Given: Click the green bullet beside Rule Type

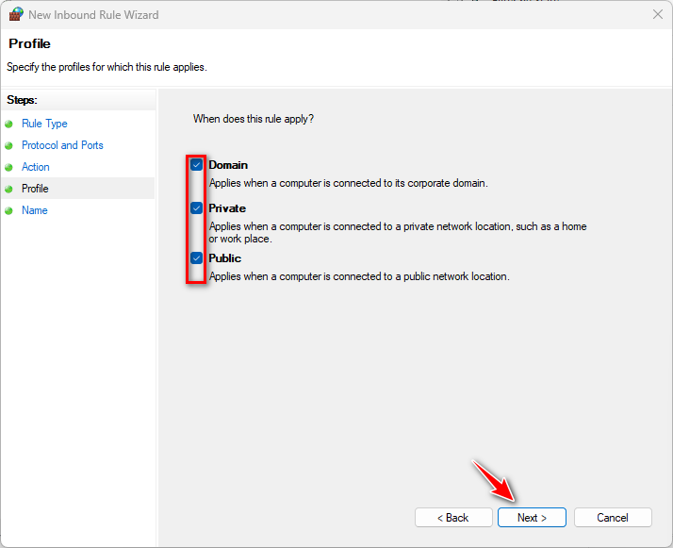Looking at the screenshot, I should click(x=9, y=124).
